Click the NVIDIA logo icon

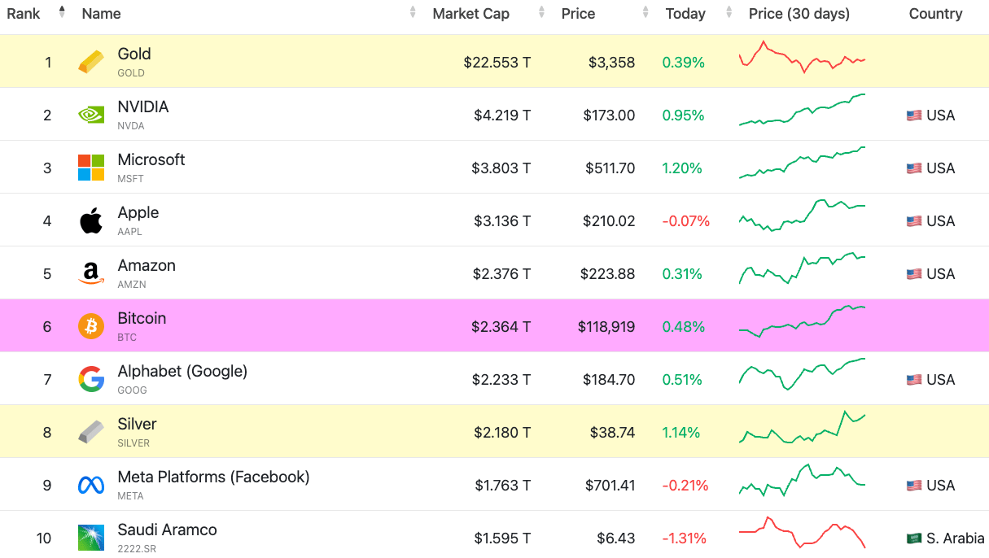point(91,115)
